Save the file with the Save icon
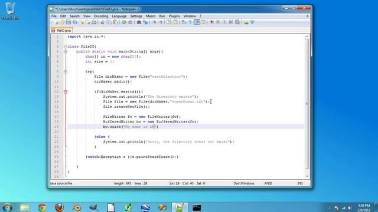 click(69, 22)
